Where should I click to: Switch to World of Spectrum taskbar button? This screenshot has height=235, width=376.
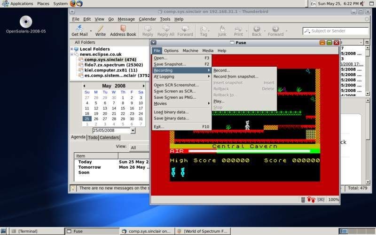point(203,231)
